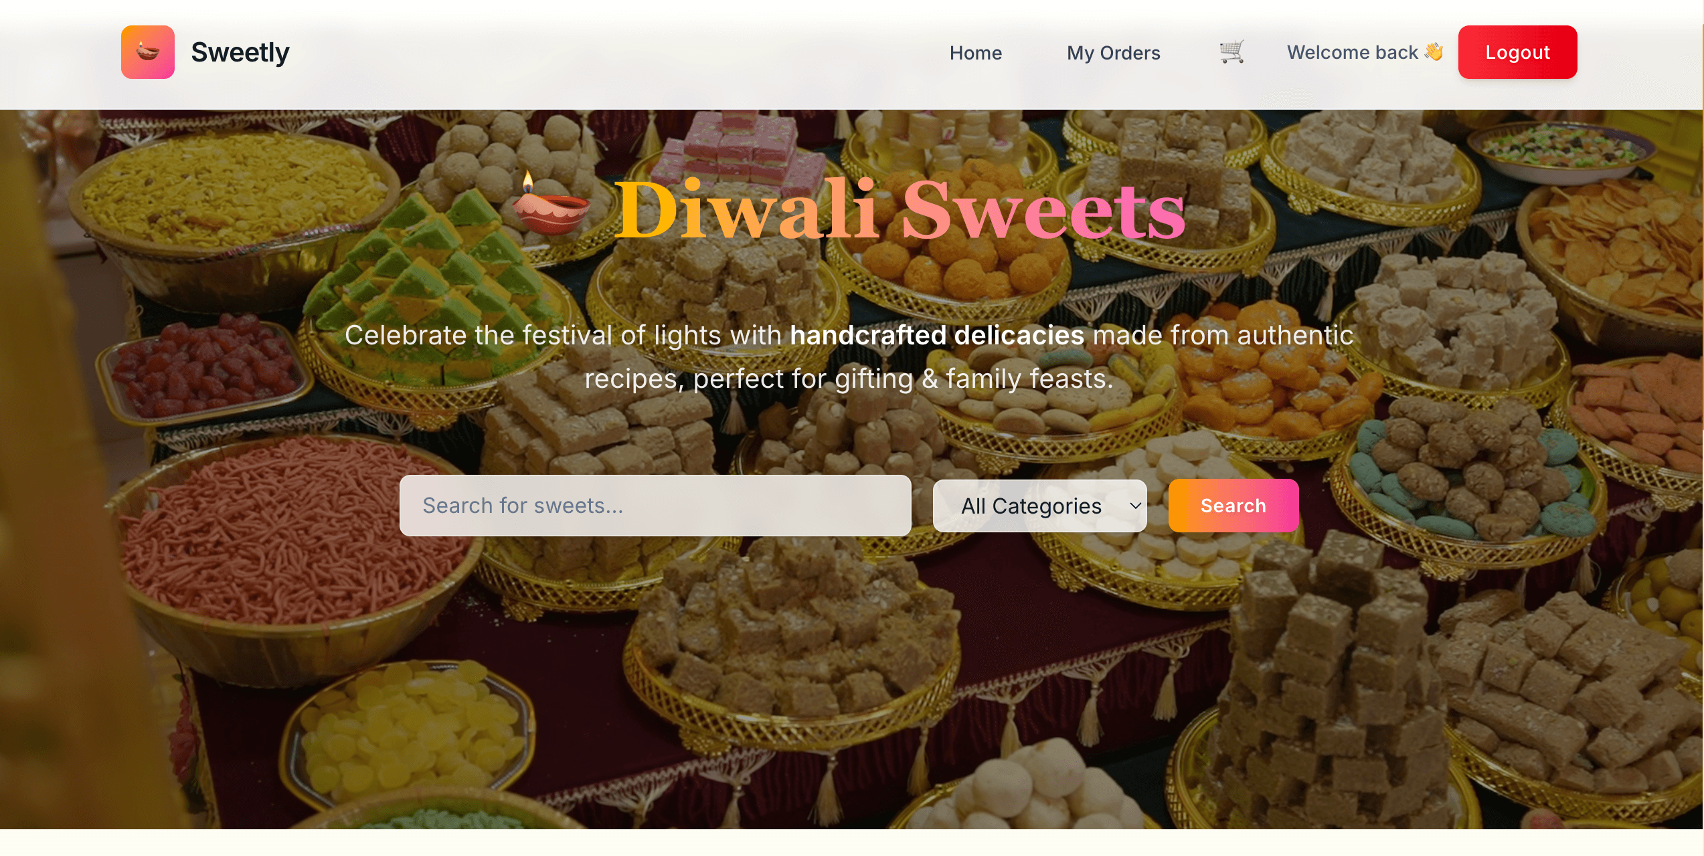Click the diya lamp beside Diwali Sweets
Screen dimensions: 1704x856
551,204
